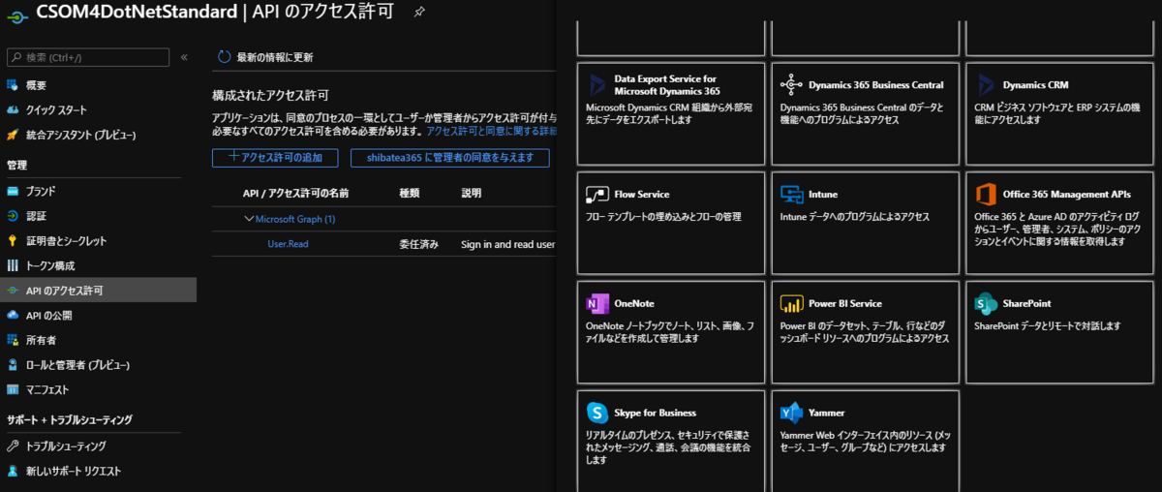
Task: Click the pin icon beside the page title
Action: click(x=418, y=13)
